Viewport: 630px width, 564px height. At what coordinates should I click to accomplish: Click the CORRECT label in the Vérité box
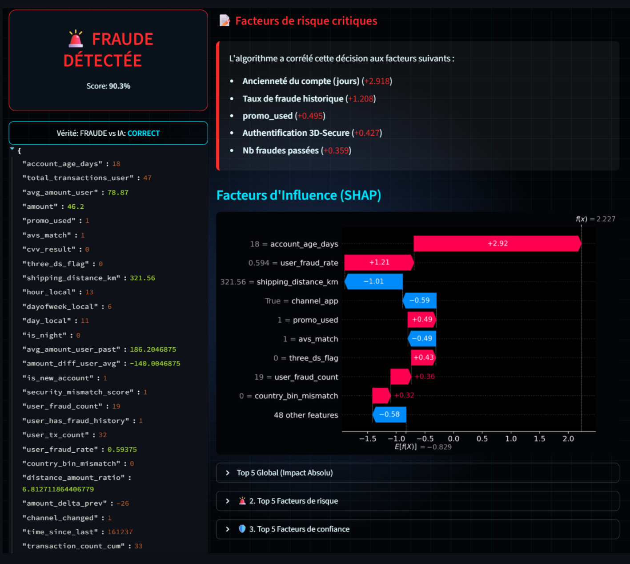144,133
